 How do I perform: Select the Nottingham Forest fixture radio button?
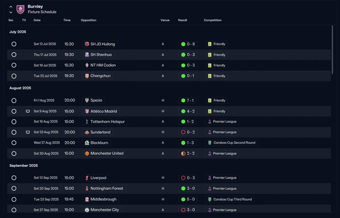(x=14, y=188)
